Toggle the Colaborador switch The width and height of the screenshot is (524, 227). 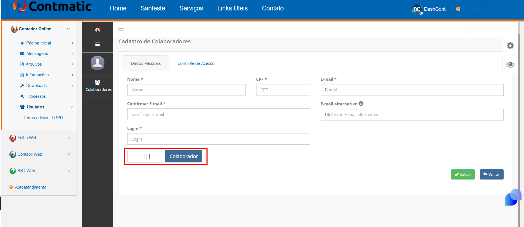coord(165,156)
